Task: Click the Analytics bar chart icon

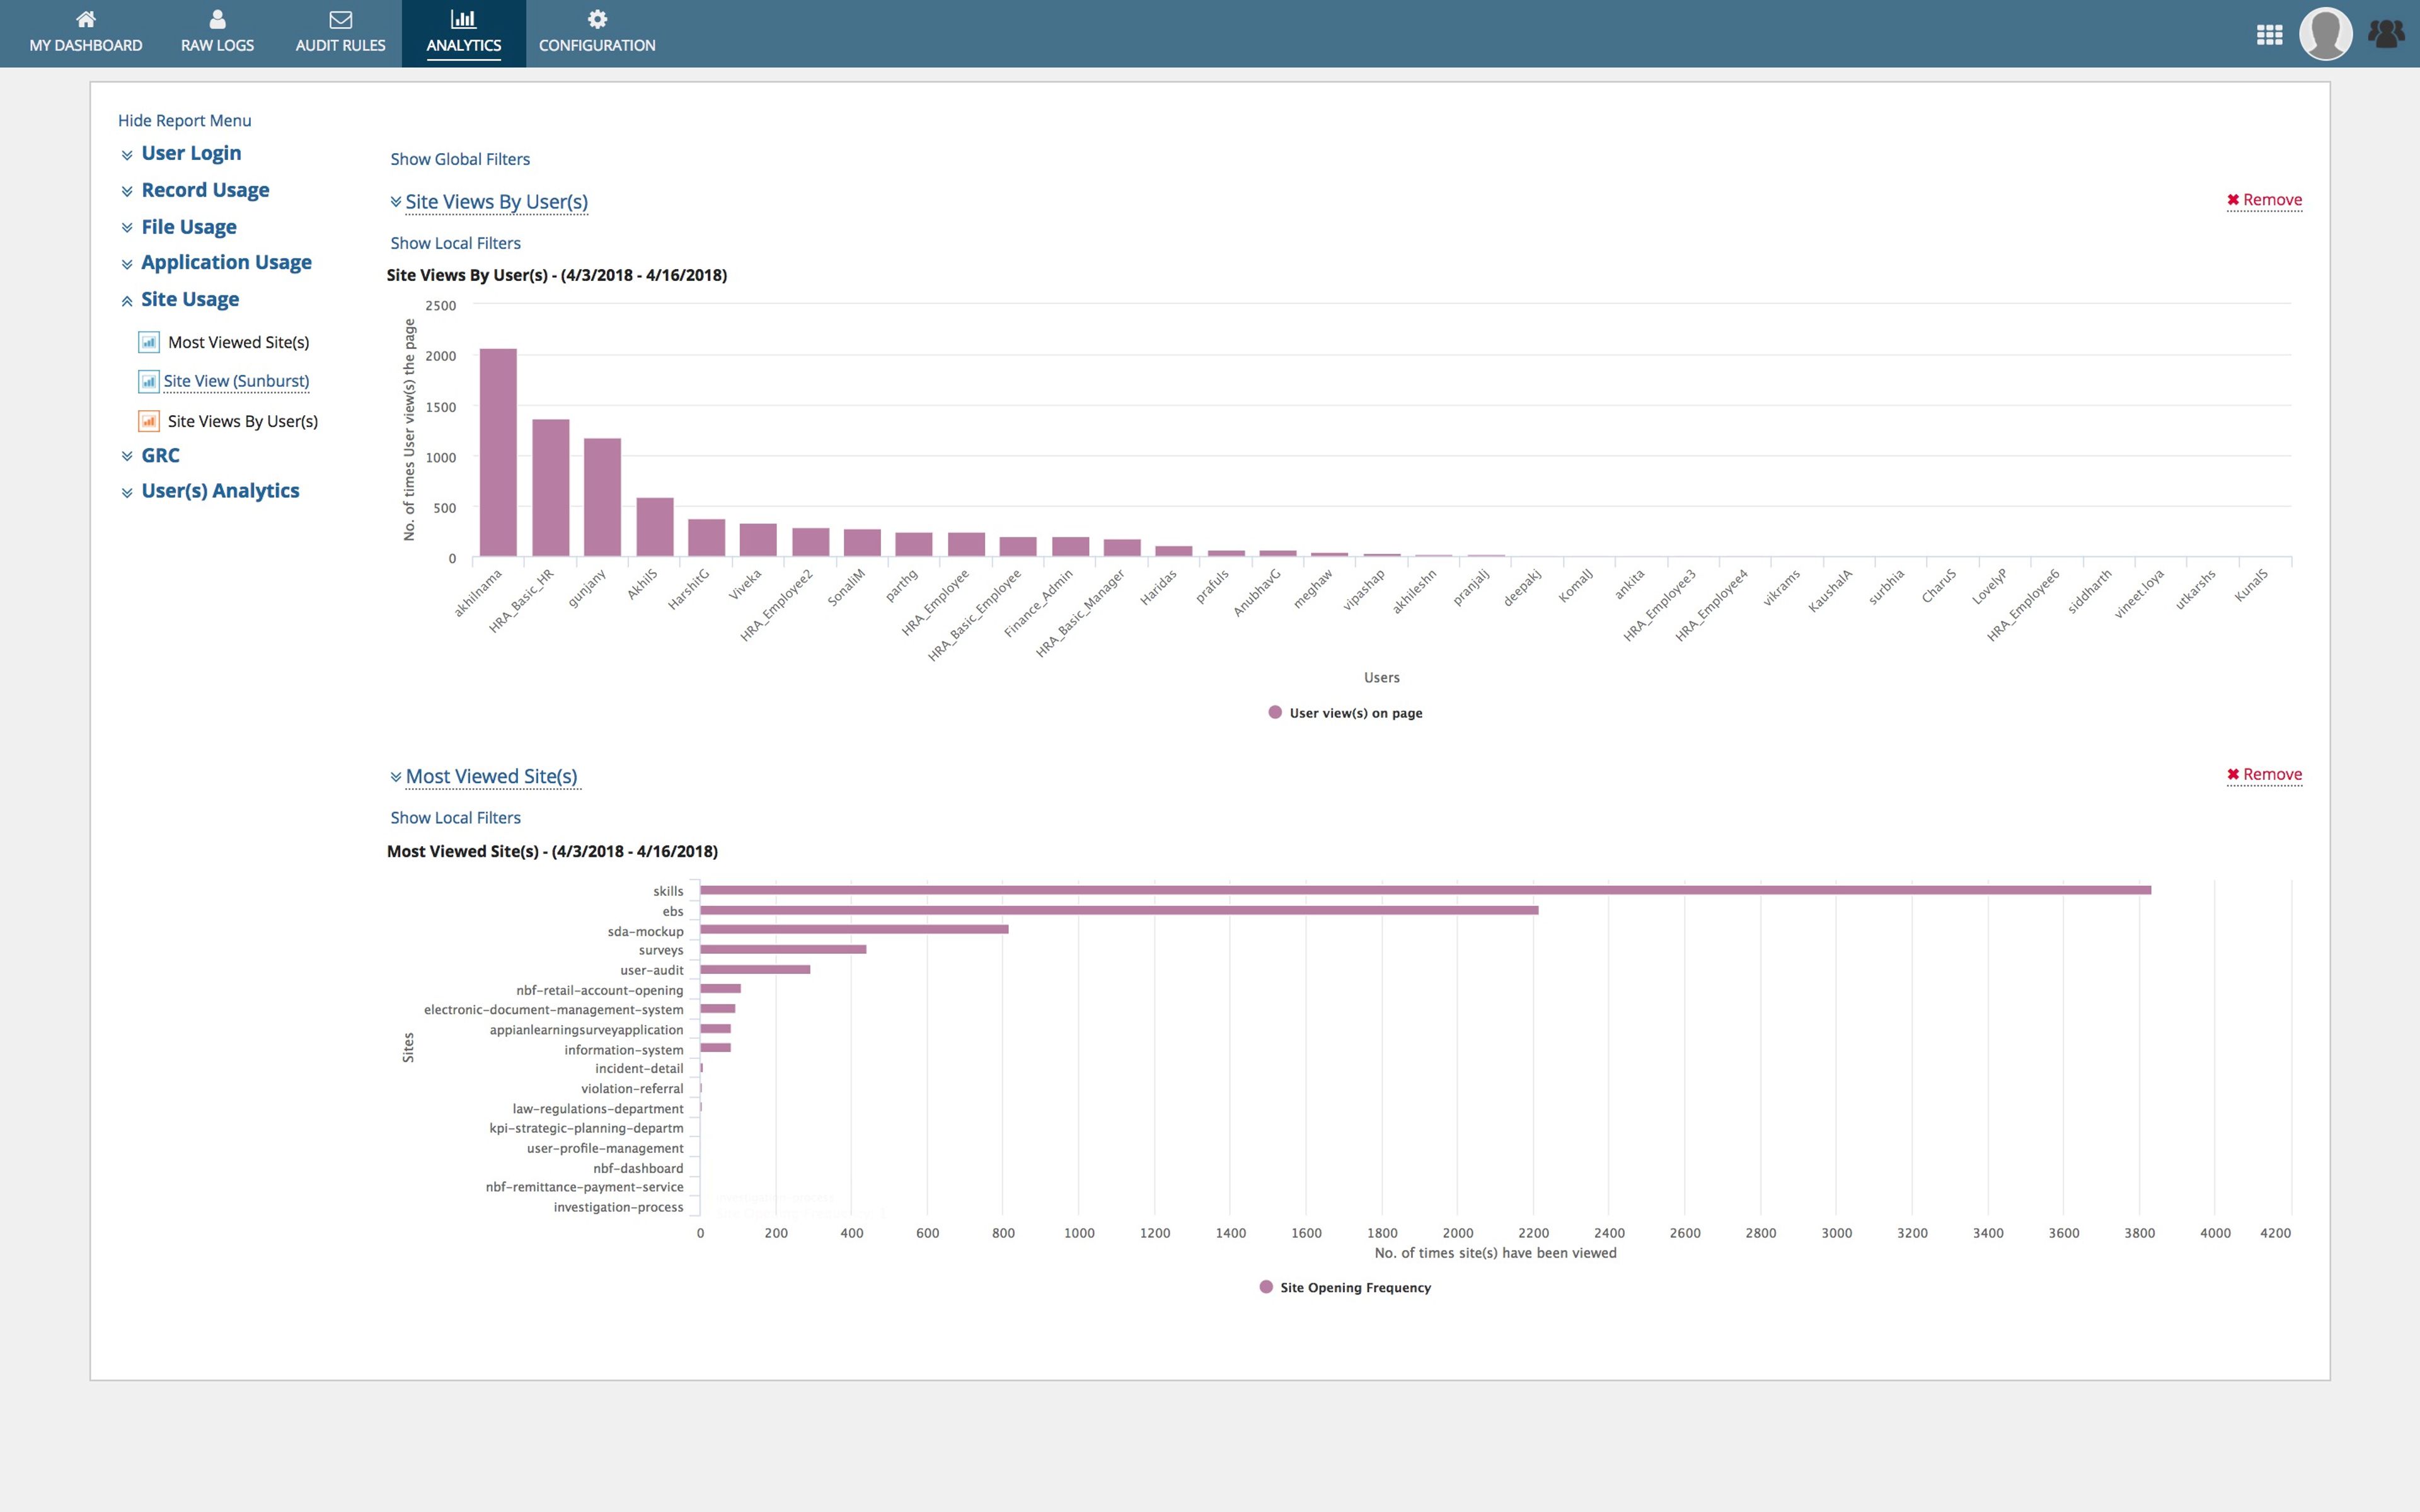Action: (463, 19)
